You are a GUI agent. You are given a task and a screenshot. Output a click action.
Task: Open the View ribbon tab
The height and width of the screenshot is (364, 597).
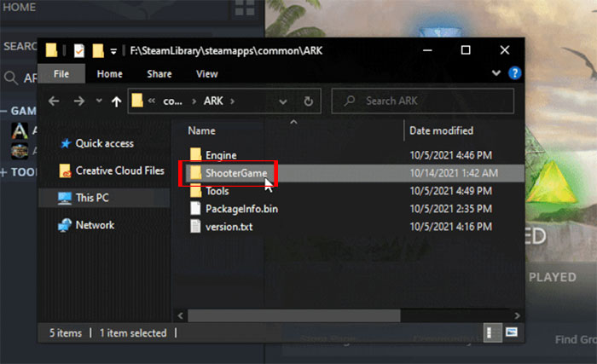pos(207,74)
